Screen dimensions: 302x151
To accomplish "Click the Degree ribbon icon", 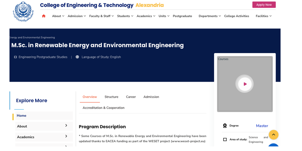I will [225, 126].
